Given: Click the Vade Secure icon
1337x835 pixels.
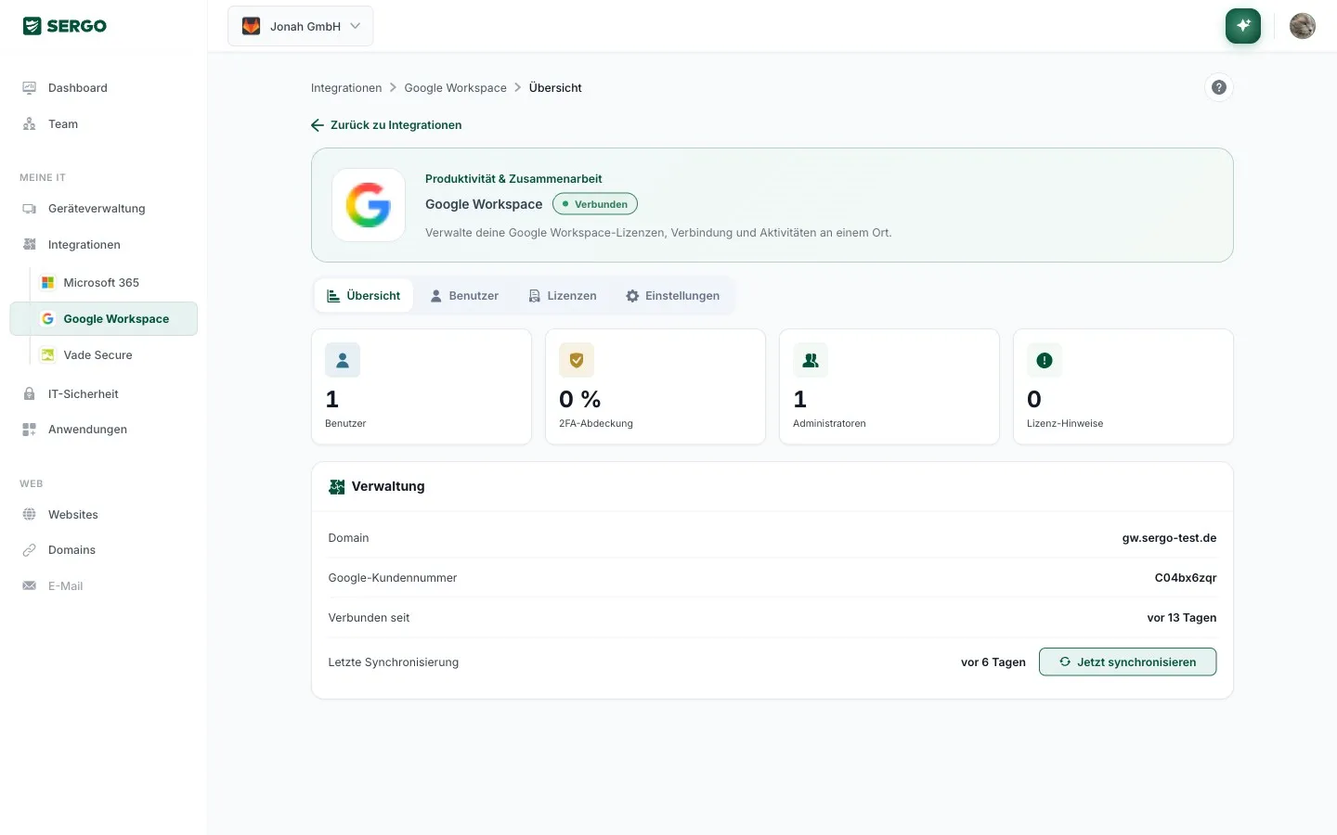Looking at the screenshot, I should (x=47, y=355).
